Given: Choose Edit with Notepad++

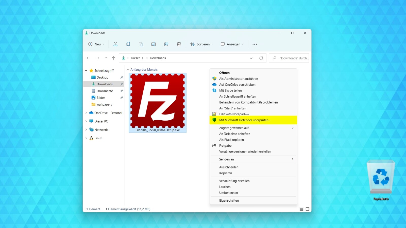Looking at the screenshot, I should (x=253, y=114).
